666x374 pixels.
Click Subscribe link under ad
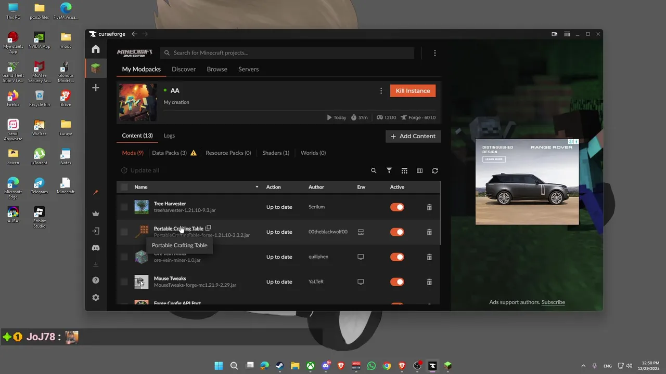553,302
